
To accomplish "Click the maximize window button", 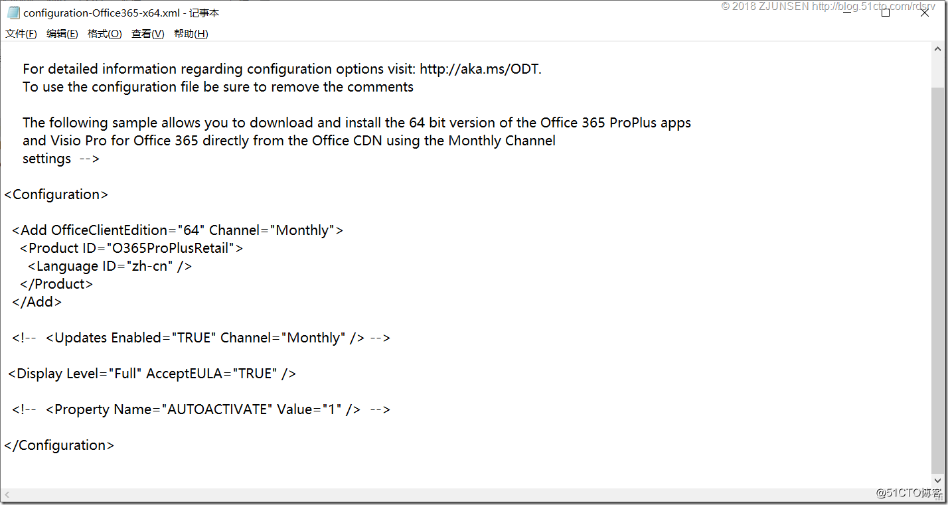I will click(x=886, y=13).
